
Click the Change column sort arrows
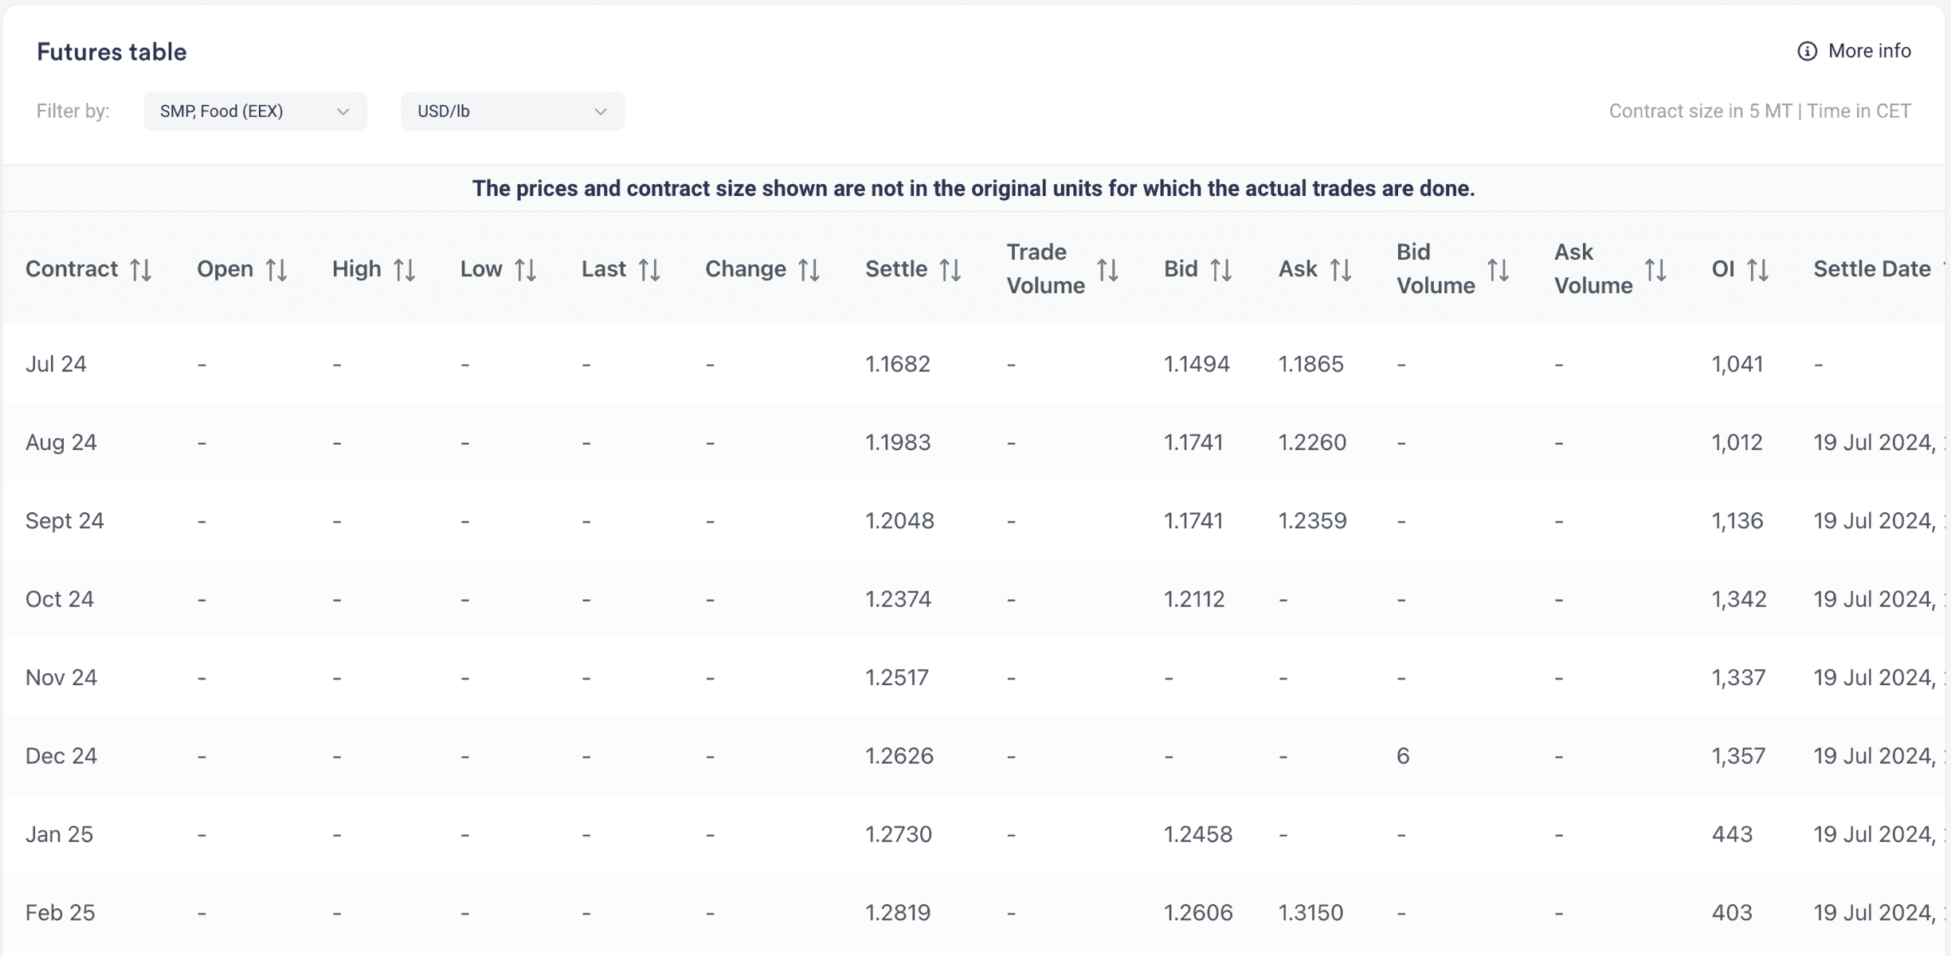coord(809,270)
